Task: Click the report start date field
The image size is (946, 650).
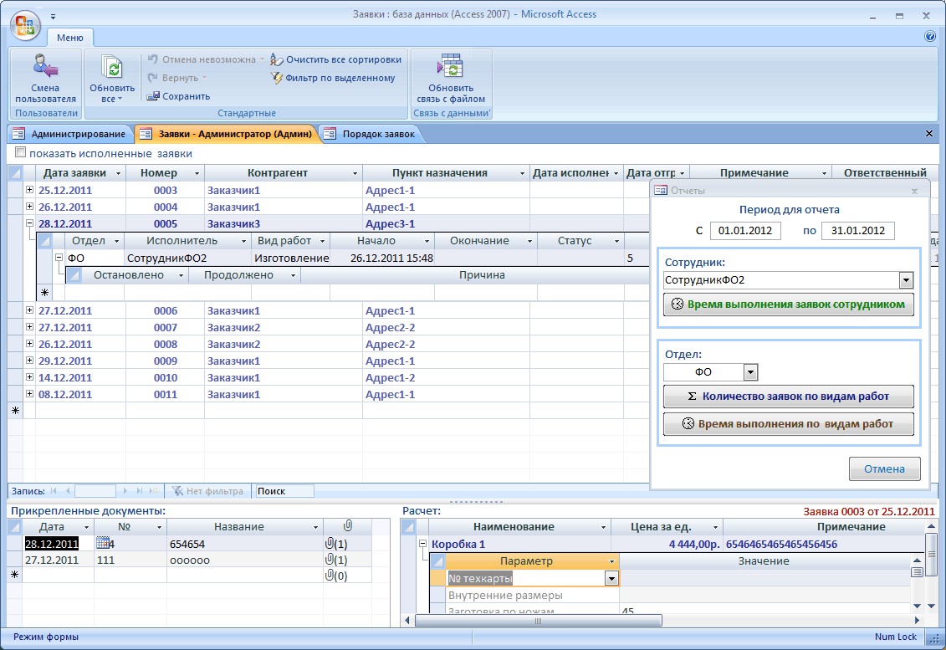Action: point(744,231)
